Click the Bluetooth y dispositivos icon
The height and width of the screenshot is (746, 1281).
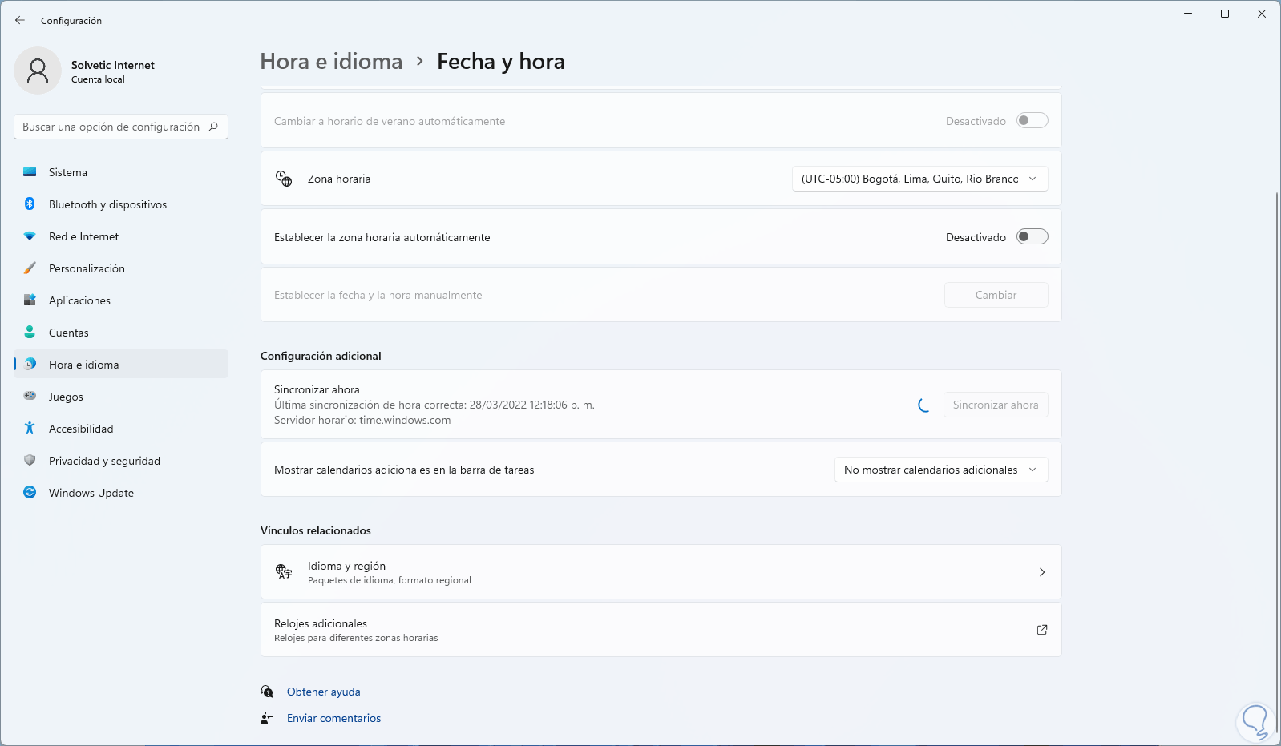coord(30,204)
